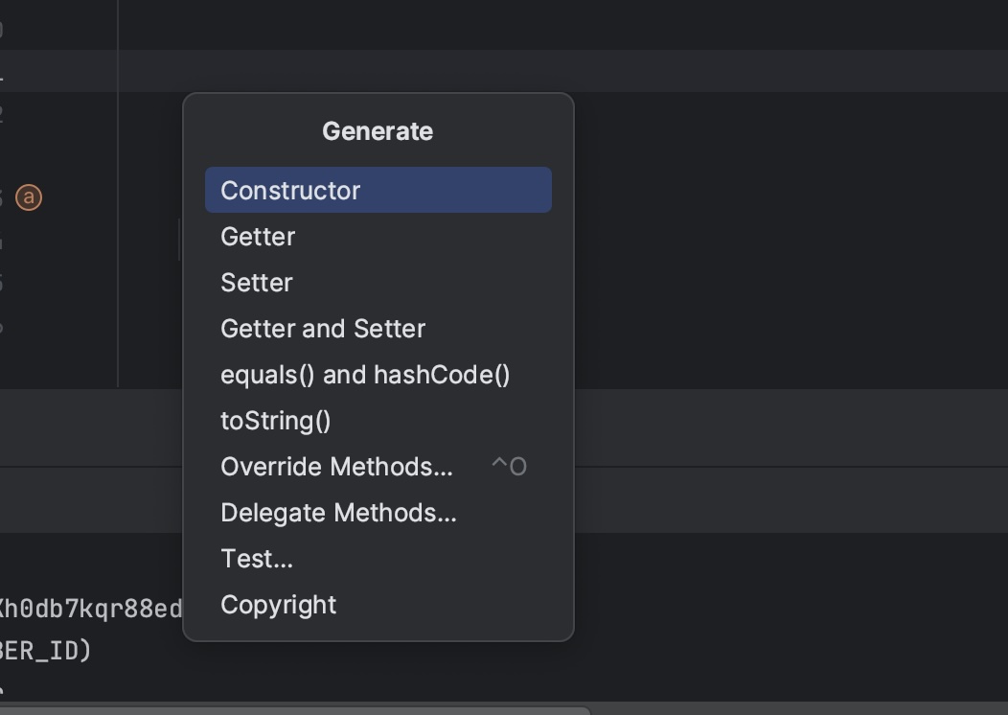Generate equals() and hashCode()
The image size is (1008, 715).
coord(365,374)
